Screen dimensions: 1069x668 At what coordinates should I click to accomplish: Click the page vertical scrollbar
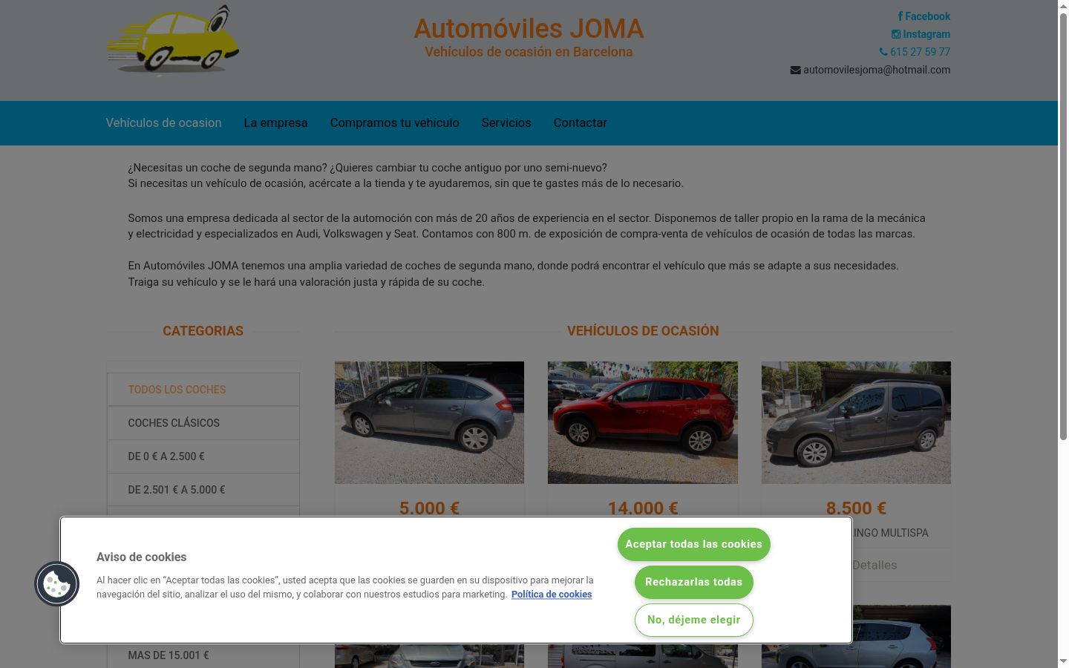[x=1063, y=334]
